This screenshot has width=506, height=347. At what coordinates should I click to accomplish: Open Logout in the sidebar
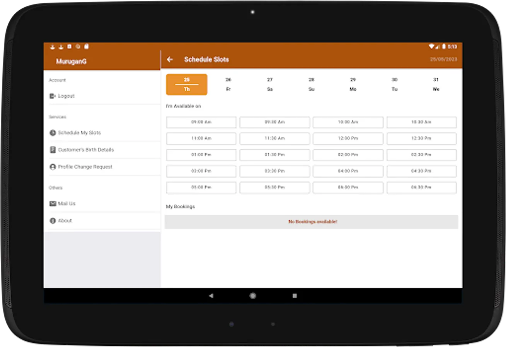[102, 96]
